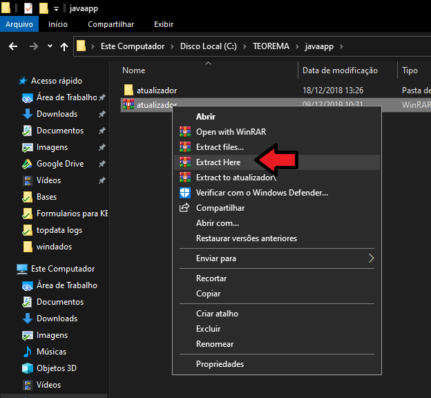Select the atualizador WinRAR archive icon

[128, 104]
